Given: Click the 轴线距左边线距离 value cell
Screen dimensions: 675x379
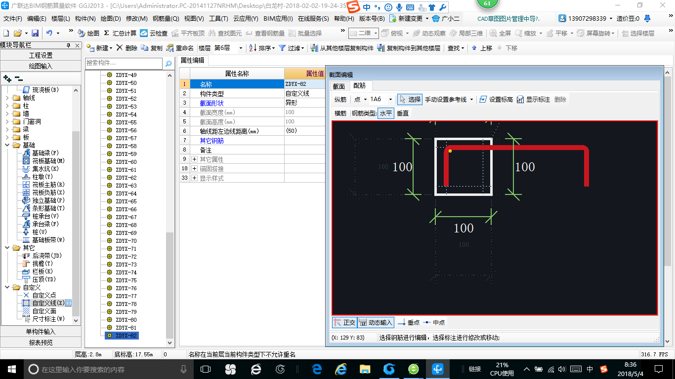Looking at the screenshot, I should coord(304,131).
